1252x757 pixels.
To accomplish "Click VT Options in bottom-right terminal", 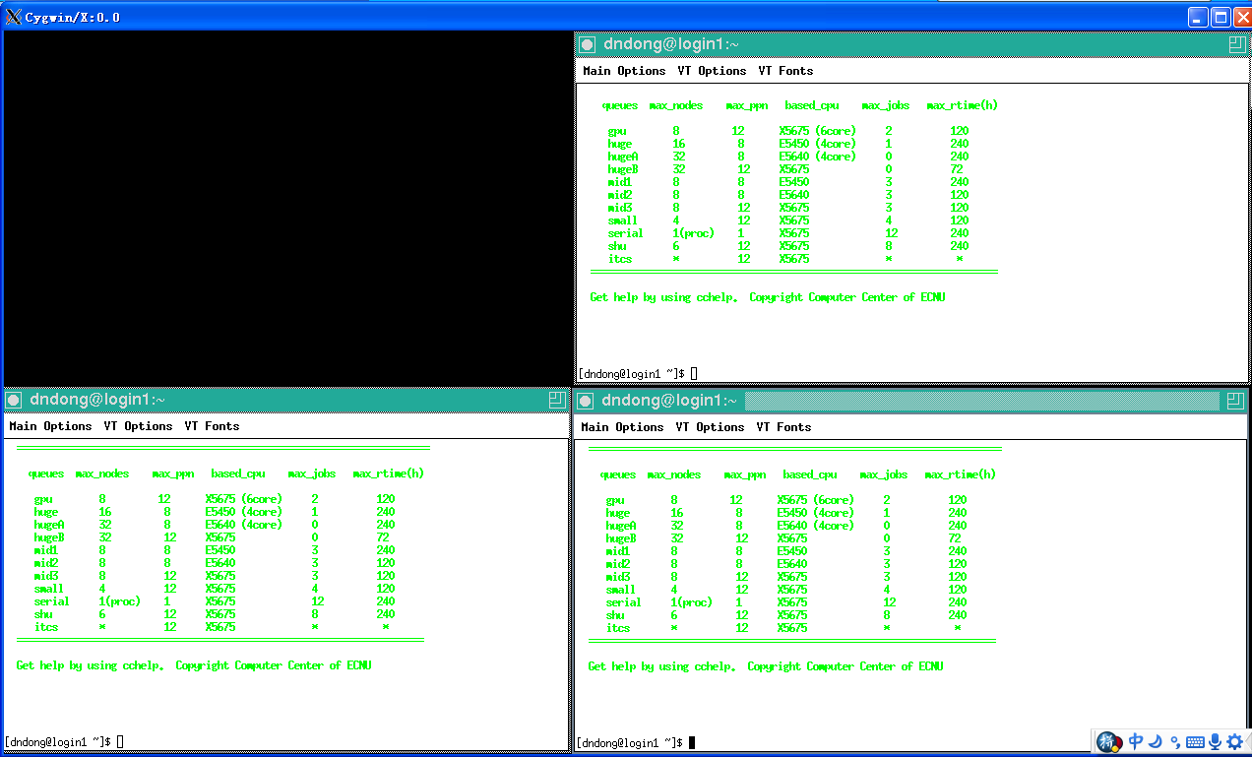I will pos(710,427).
